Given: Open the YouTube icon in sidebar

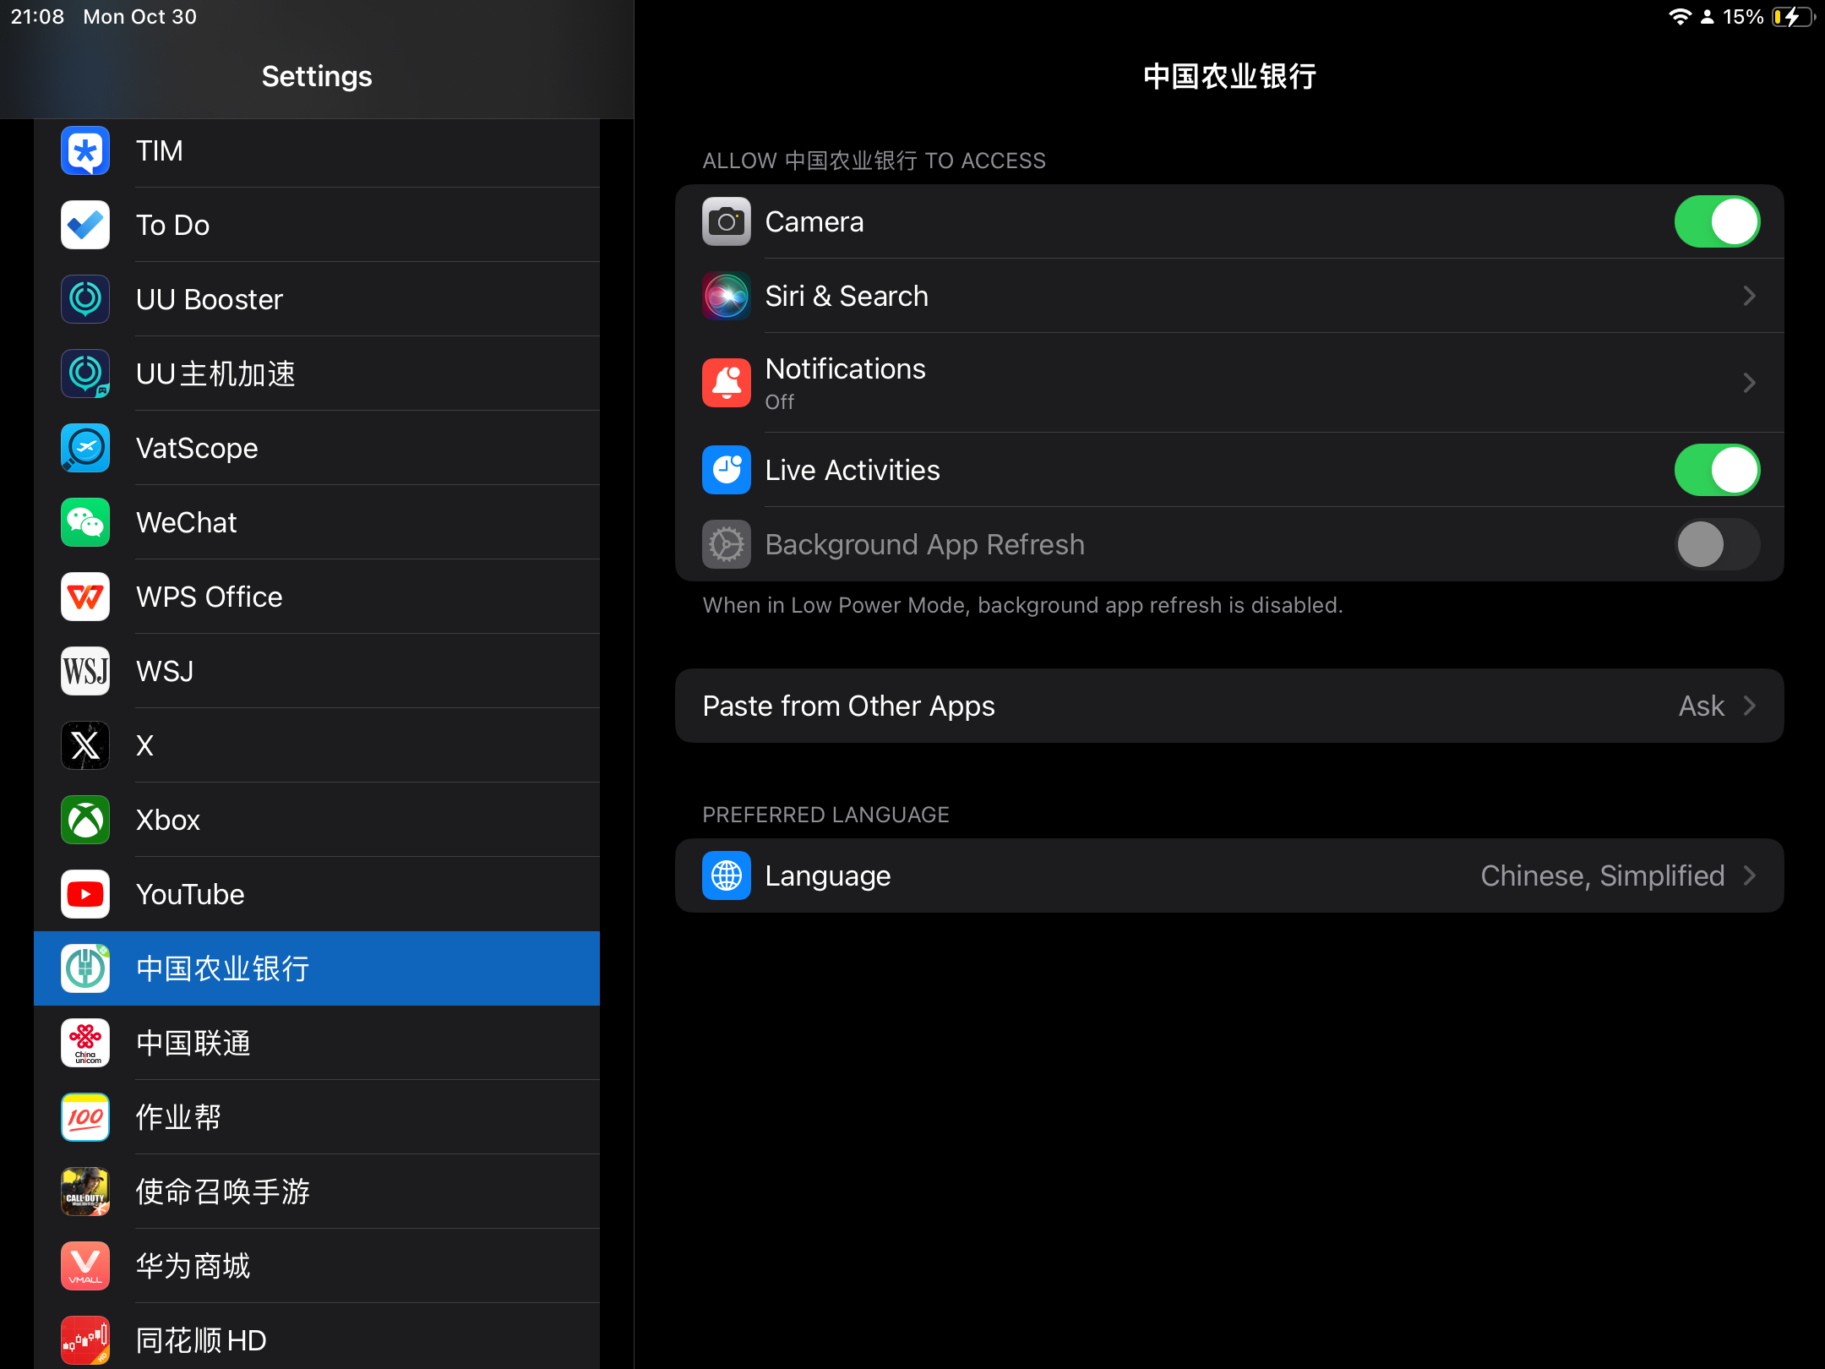Looking at the screenshot, I should tap(85, 894).
